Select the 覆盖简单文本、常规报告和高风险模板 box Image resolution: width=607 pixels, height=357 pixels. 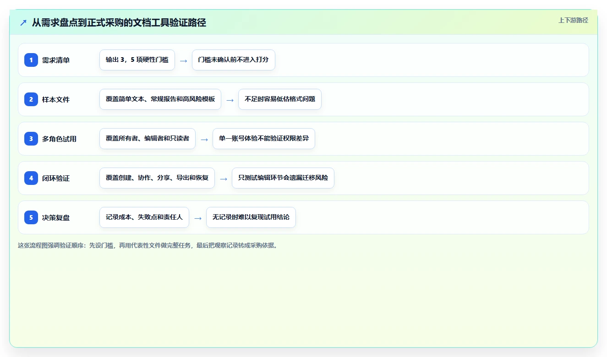tap(160, 99)
